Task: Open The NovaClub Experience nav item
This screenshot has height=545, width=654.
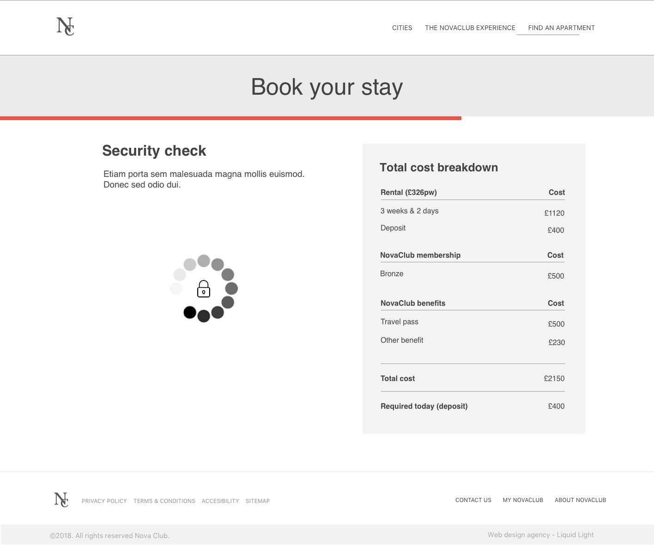Action: pyautogui.click(x=470, y=28)
